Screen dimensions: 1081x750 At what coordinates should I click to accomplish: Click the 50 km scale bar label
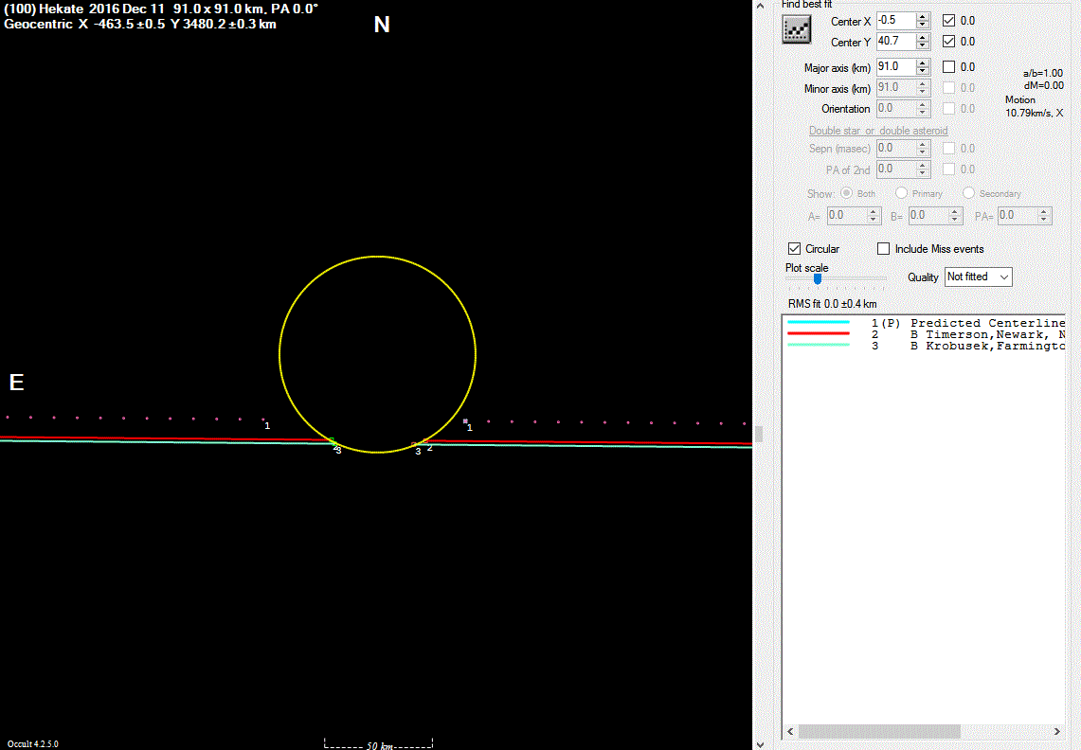(x=379, y=746)
